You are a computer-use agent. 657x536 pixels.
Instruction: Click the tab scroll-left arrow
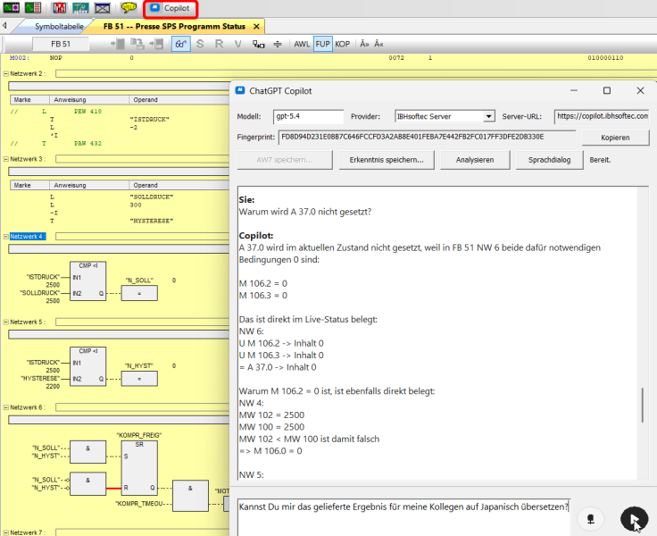pyautogui.click(x=4, y=26)
